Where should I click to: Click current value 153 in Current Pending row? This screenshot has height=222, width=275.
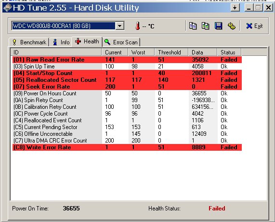pyautogui.click(x=110, y=127)
